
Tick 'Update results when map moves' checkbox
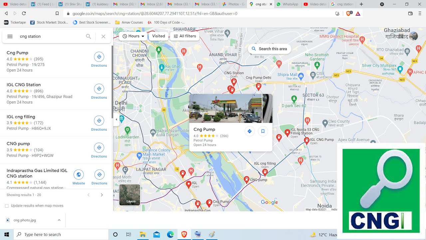7,206
